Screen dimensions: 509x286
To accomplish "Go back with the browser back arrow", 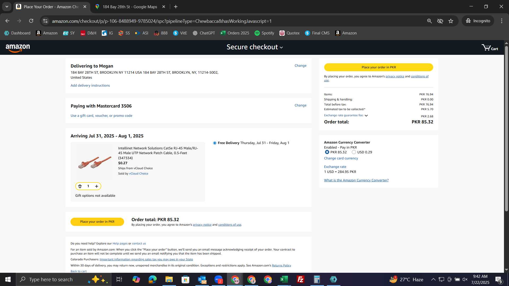I will 7,21.
